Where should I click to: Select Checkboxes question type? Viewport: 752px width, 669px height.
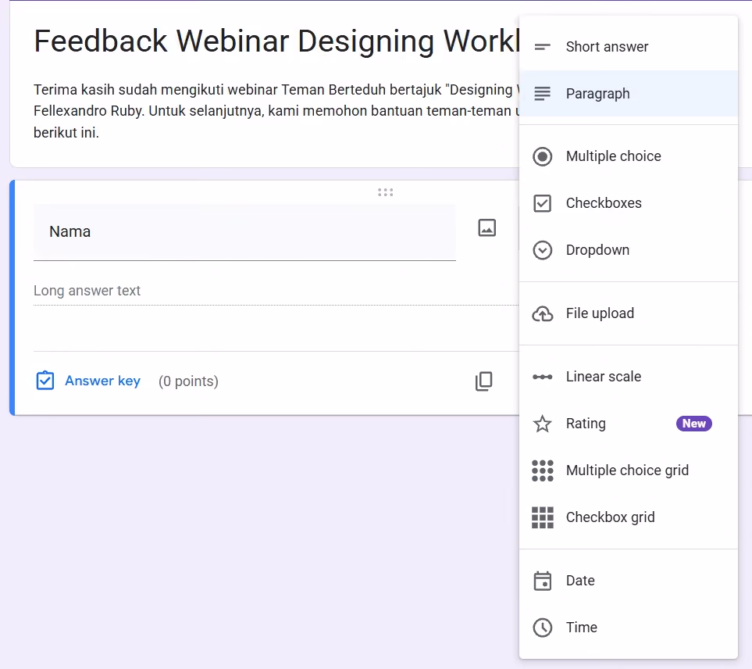pos(629,203)
